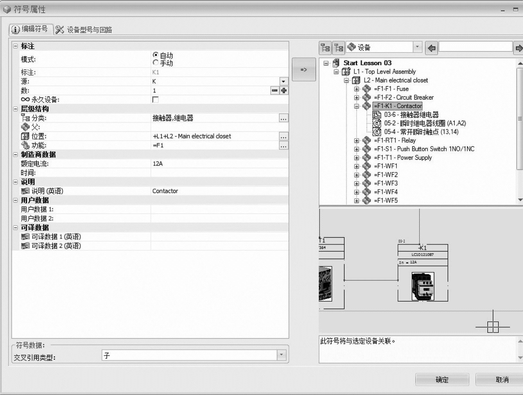
Task: Collapse the 标注 section
Action: click(x=16, y=46)
